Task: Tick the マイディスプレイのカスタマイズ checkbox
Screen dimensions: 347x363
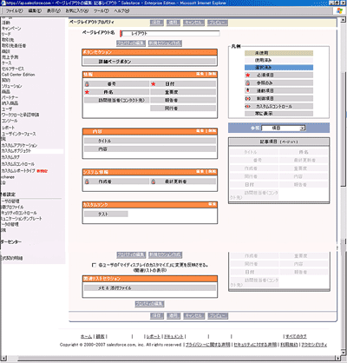Action: point(94,265)
